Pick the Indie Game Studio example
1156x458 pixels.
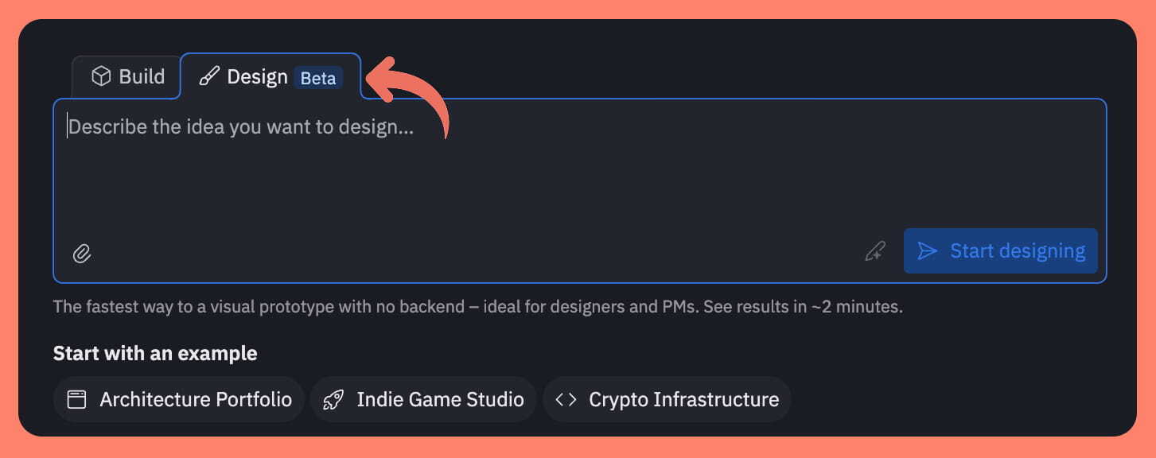point(423,399)
